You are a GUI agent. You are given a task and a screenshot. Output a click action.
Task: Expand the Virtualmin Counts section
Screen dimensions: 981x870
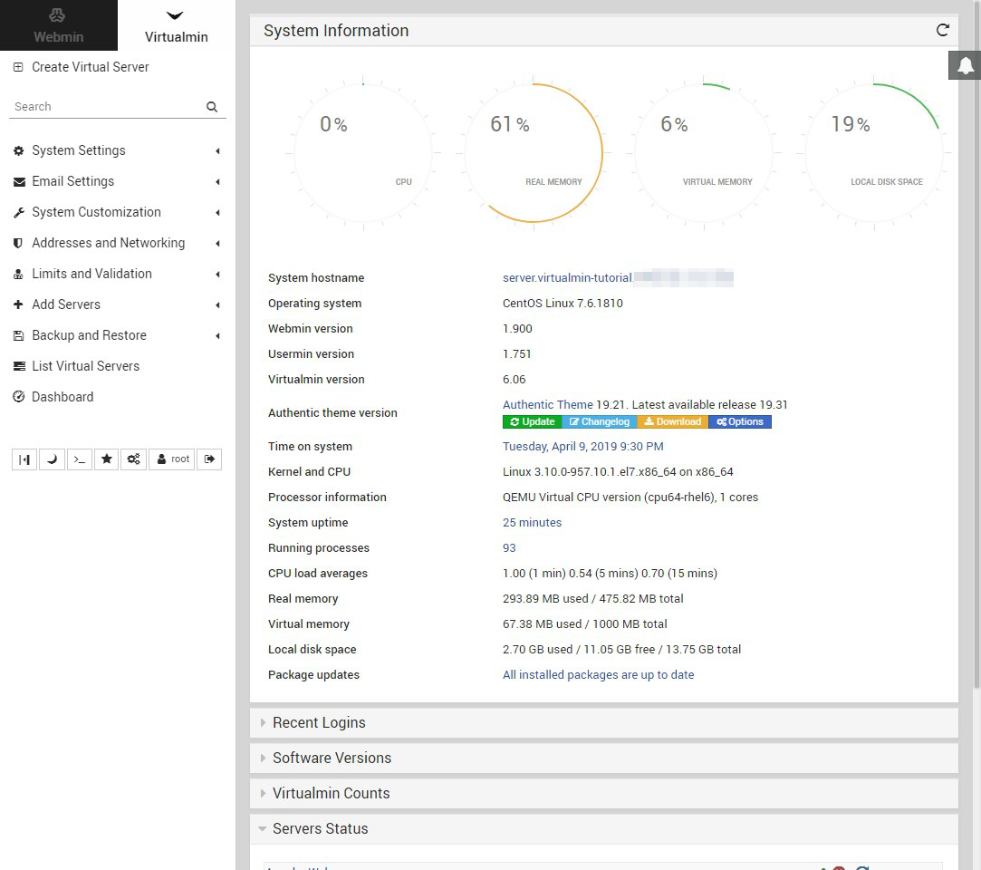tap(604, 794)
